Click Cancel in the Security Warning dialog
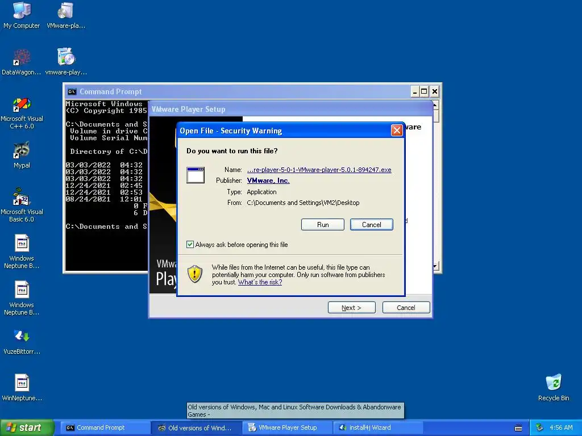This screenshot has height=436, width=582. (372, 225)
